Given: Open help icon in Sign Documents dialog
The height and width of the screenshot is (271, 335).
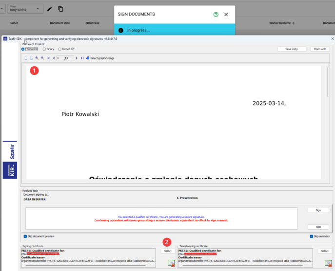Looking at the screenshot, I should point(216,15).
